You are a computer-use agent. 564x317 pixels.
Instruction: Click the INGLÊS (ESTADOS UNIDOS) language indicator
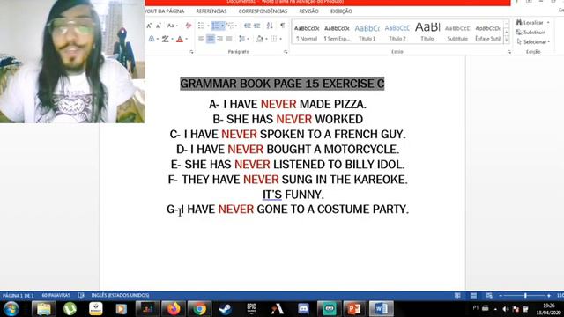[120, 295]
